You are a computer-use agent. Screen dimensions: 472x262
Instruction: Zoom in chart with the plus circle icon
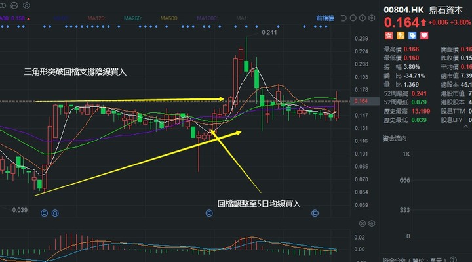coord(363,18)
